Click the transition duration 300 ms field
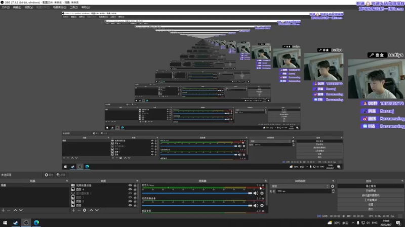Screen dimensions: 405x227 [304, 191]
